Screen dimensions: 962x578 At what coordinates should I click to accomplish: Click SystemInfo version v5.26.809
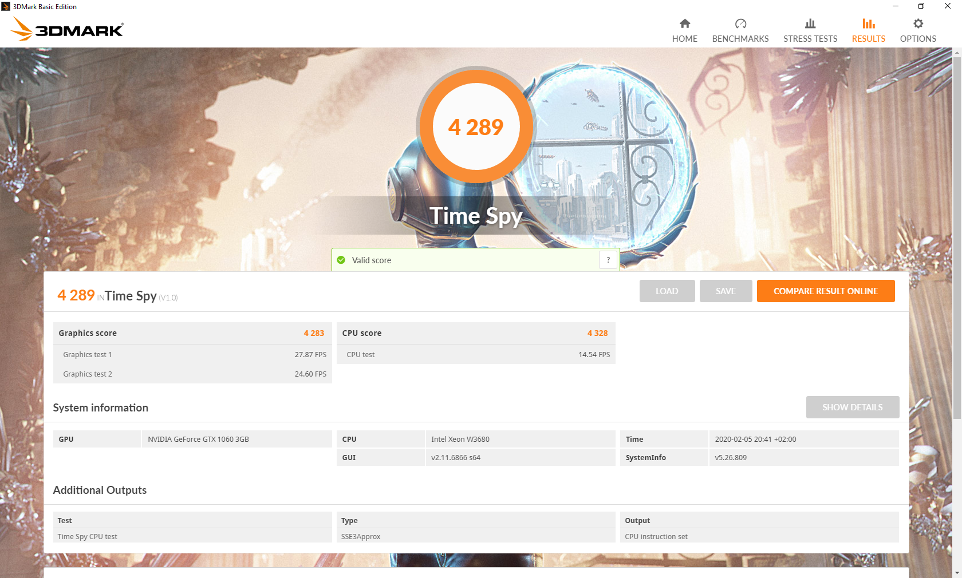(731, 457)
